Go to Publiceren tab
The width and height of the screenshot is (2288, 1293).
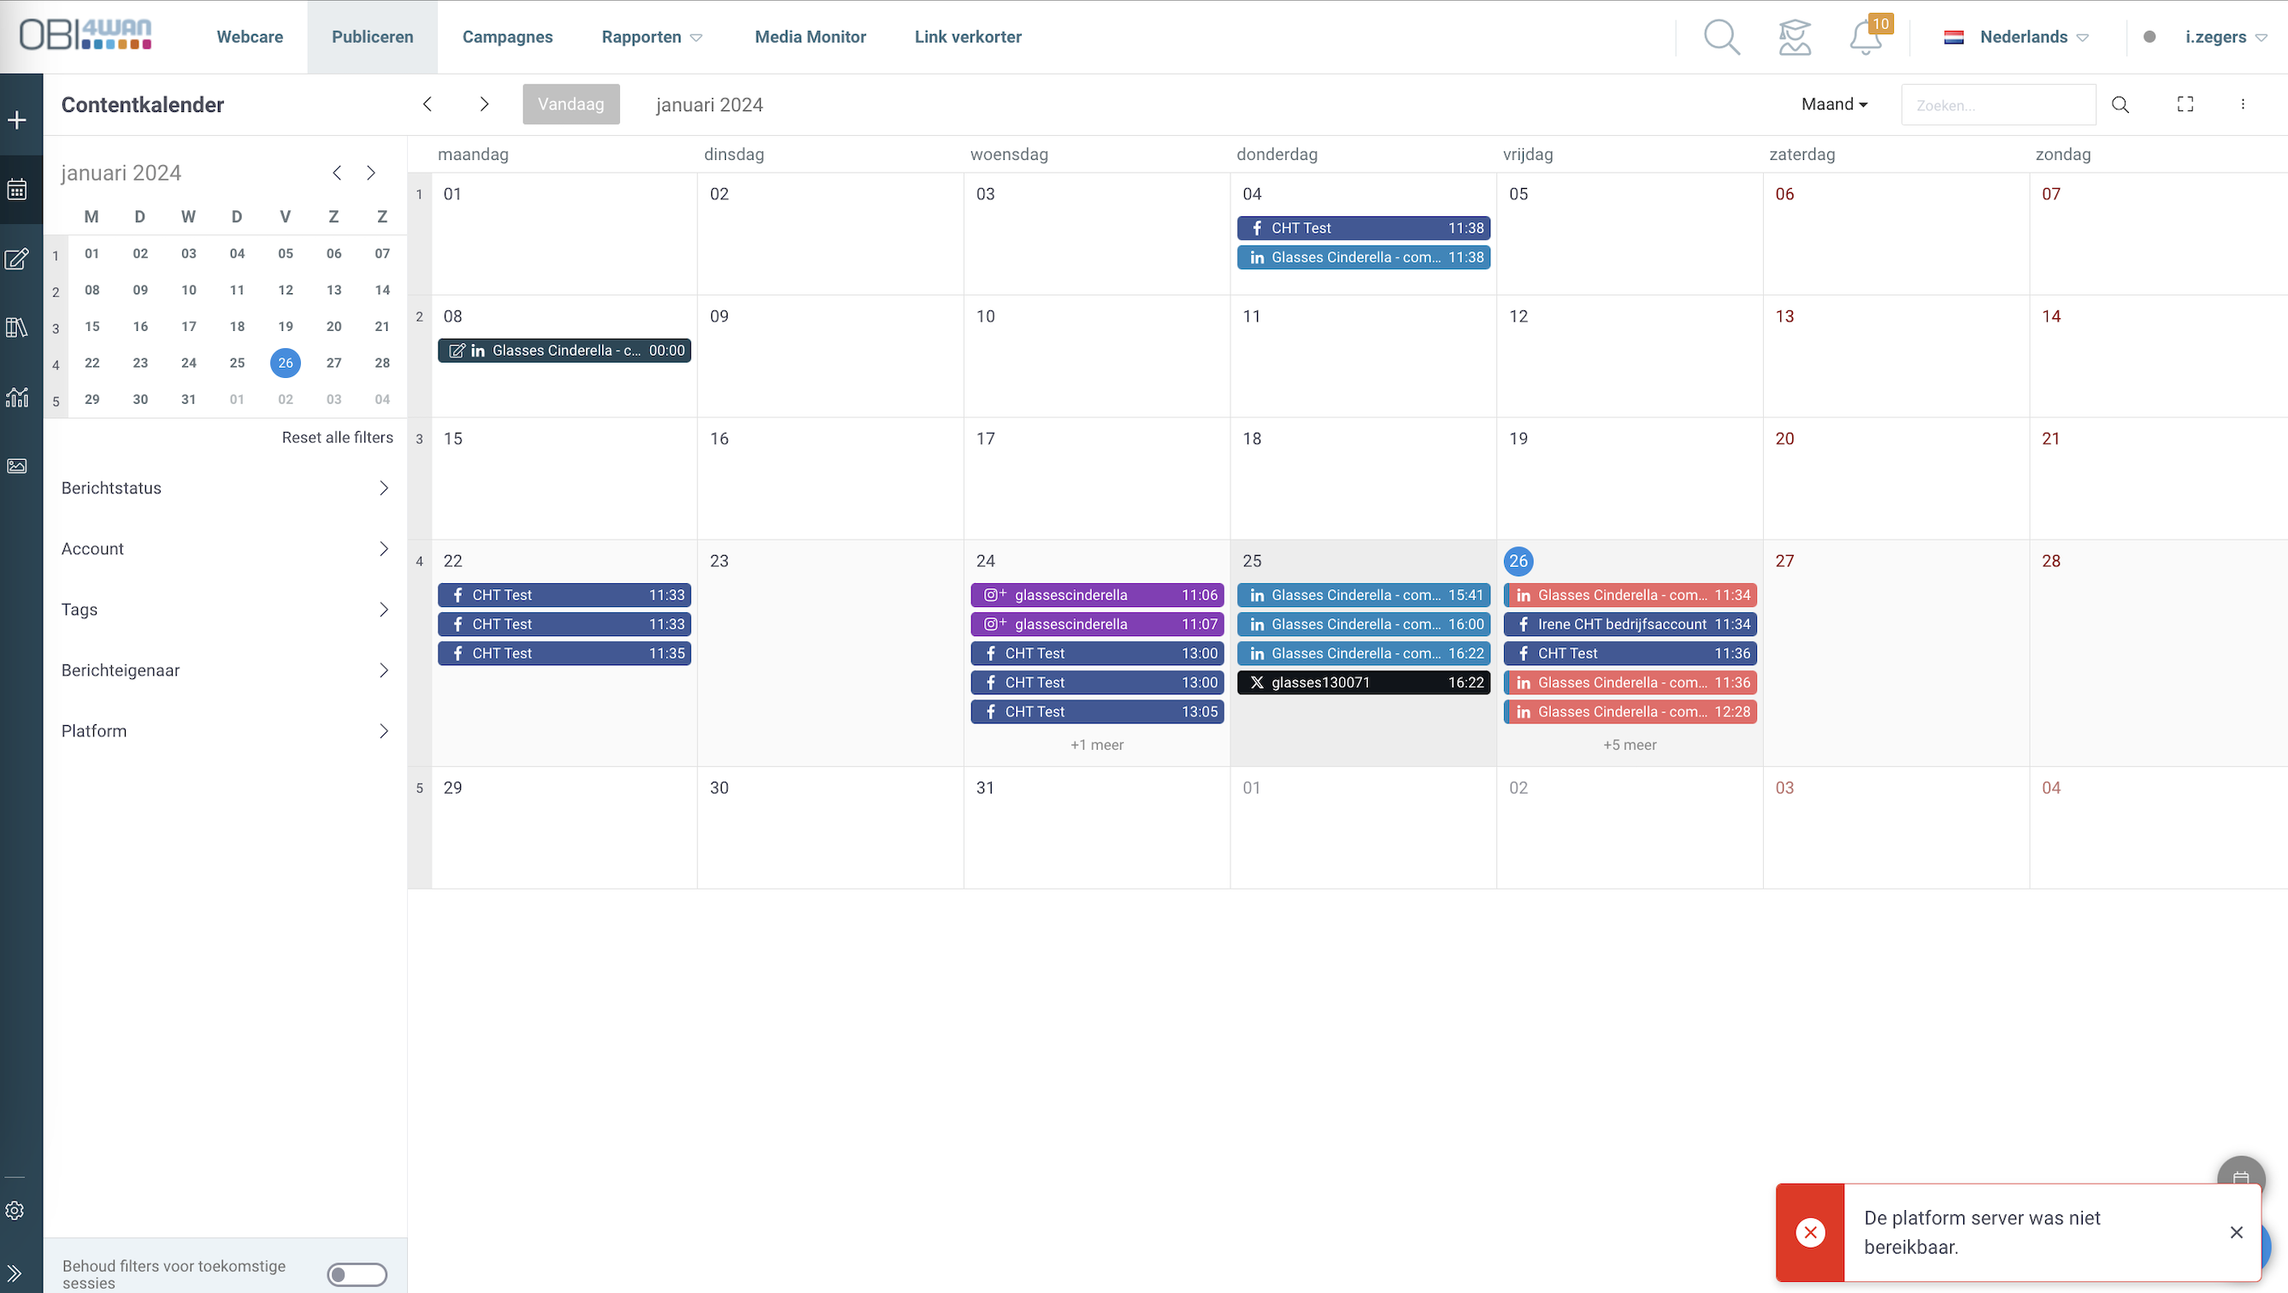click(x=372, y=37)
